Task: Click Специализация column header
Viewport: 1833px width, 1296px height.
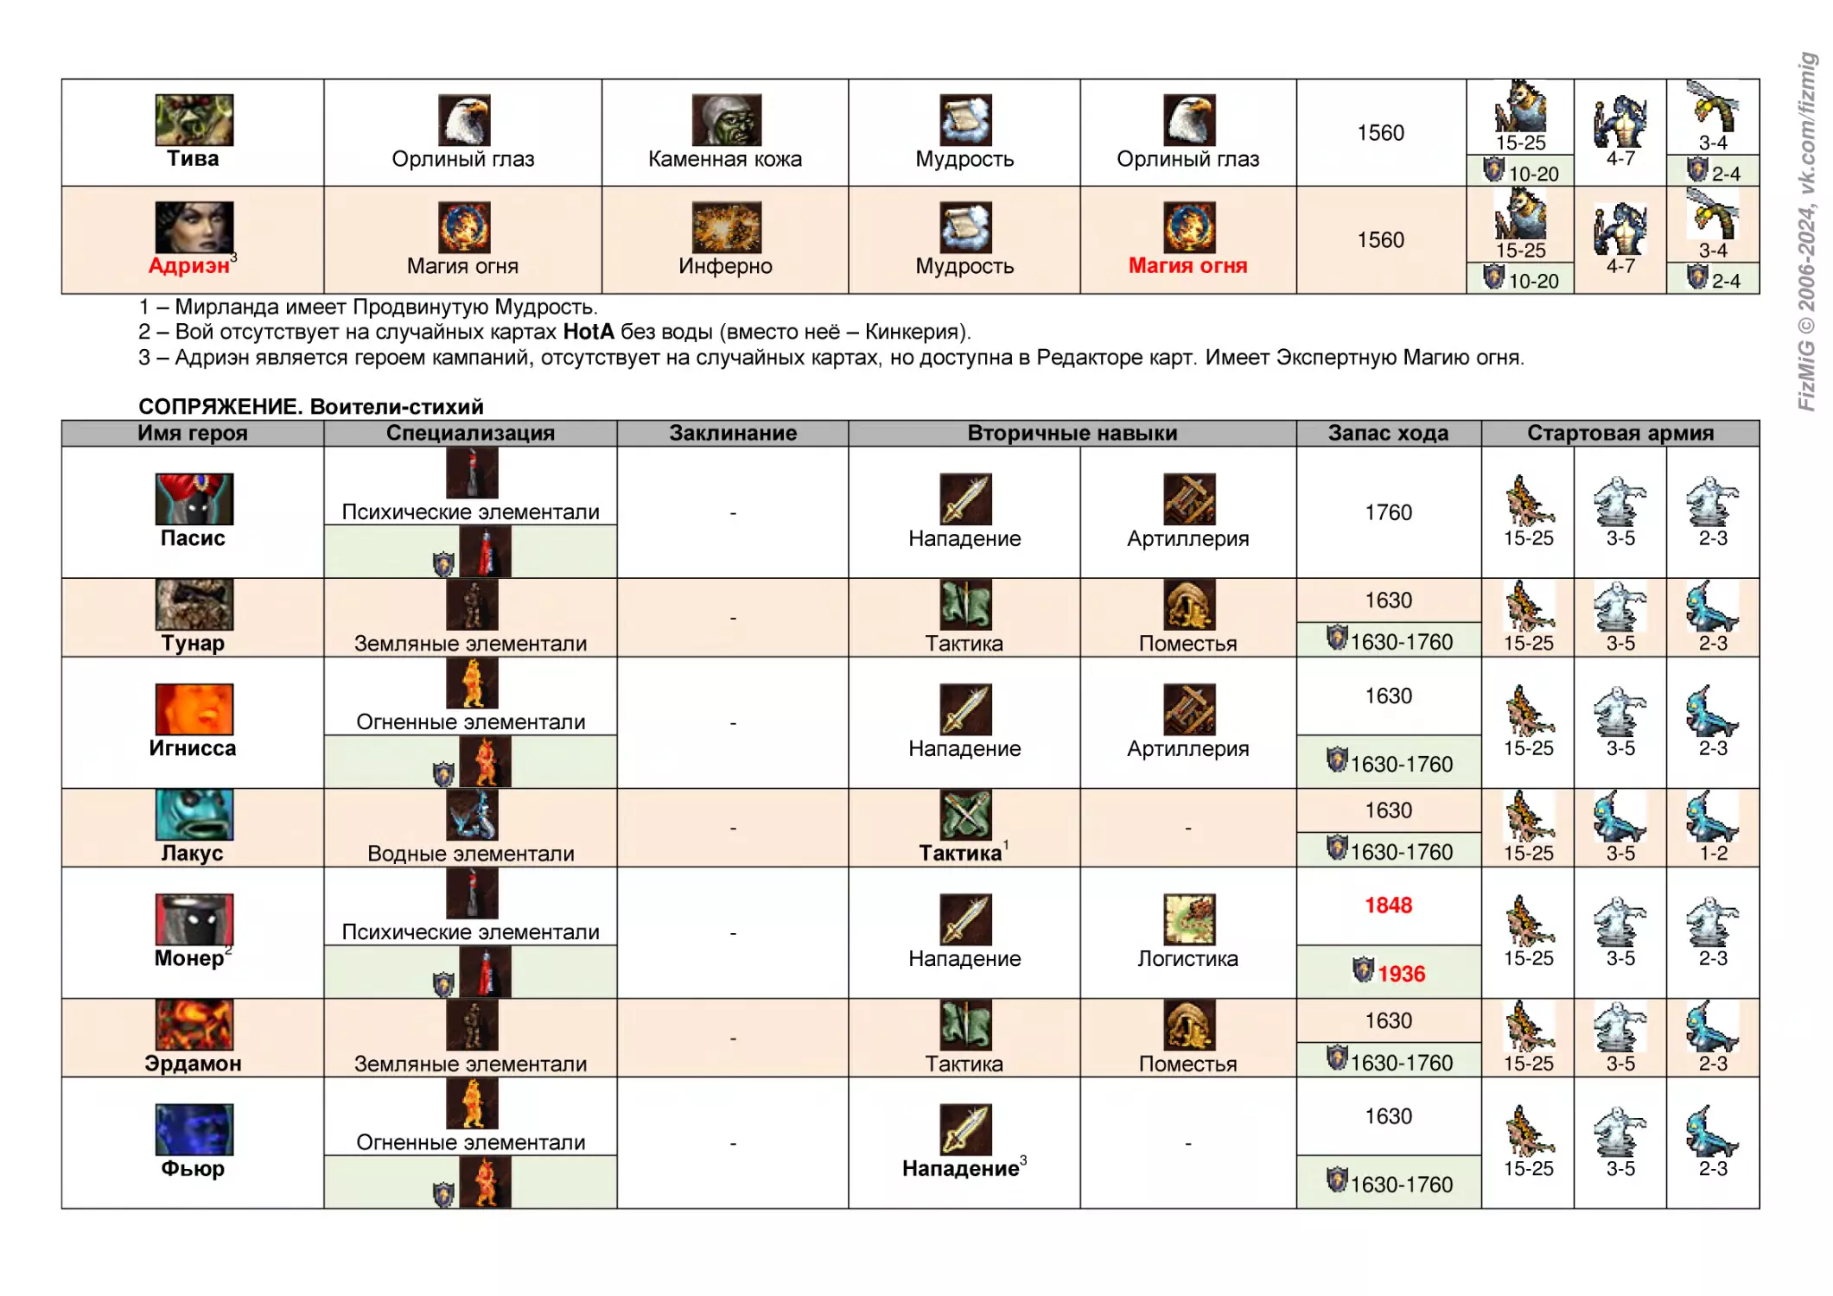Action: (470, 433)
